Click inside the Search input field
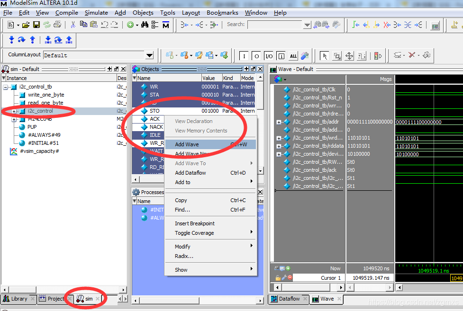This screenshot has height=311, width=463. [x=275, y=25]
